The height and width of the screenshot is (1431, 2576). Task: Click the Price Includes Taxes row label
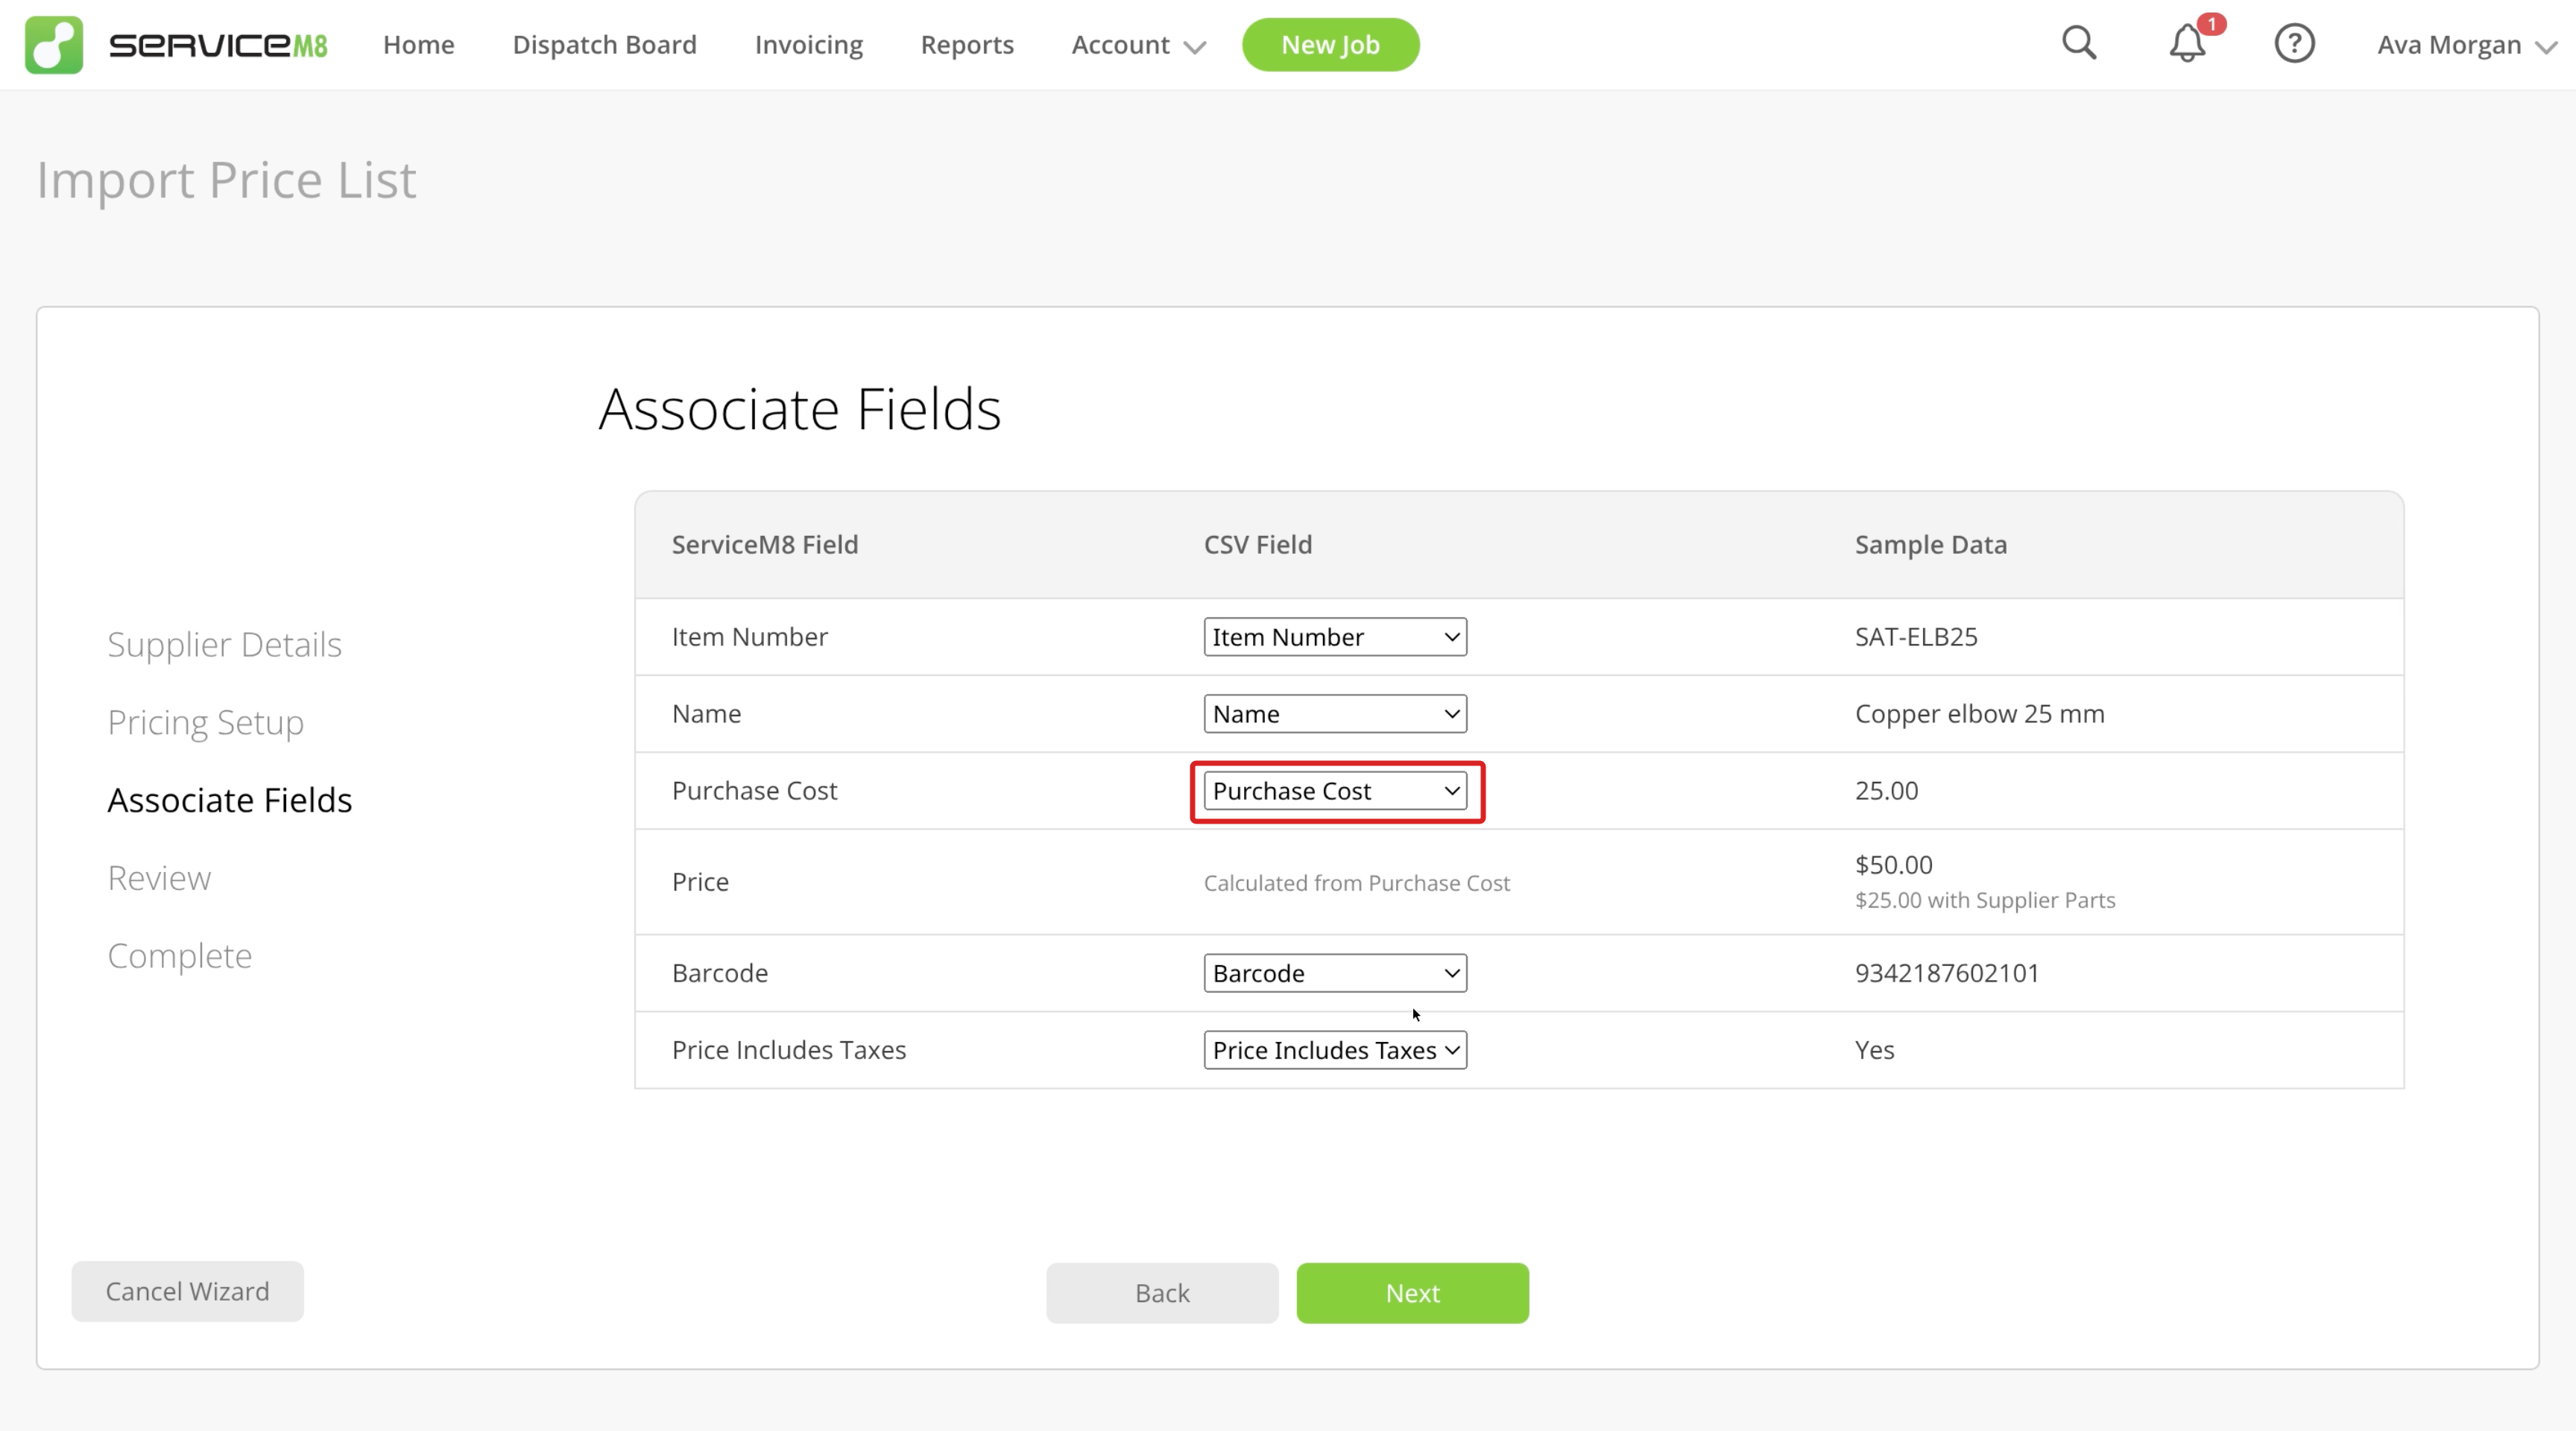click(789, 1050)
